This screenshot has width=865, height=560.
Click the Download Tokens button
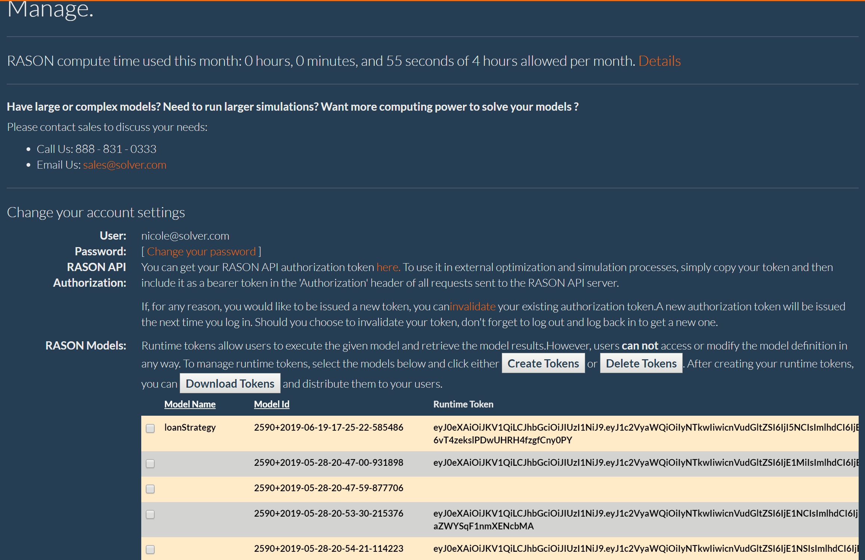pos(229,383)
